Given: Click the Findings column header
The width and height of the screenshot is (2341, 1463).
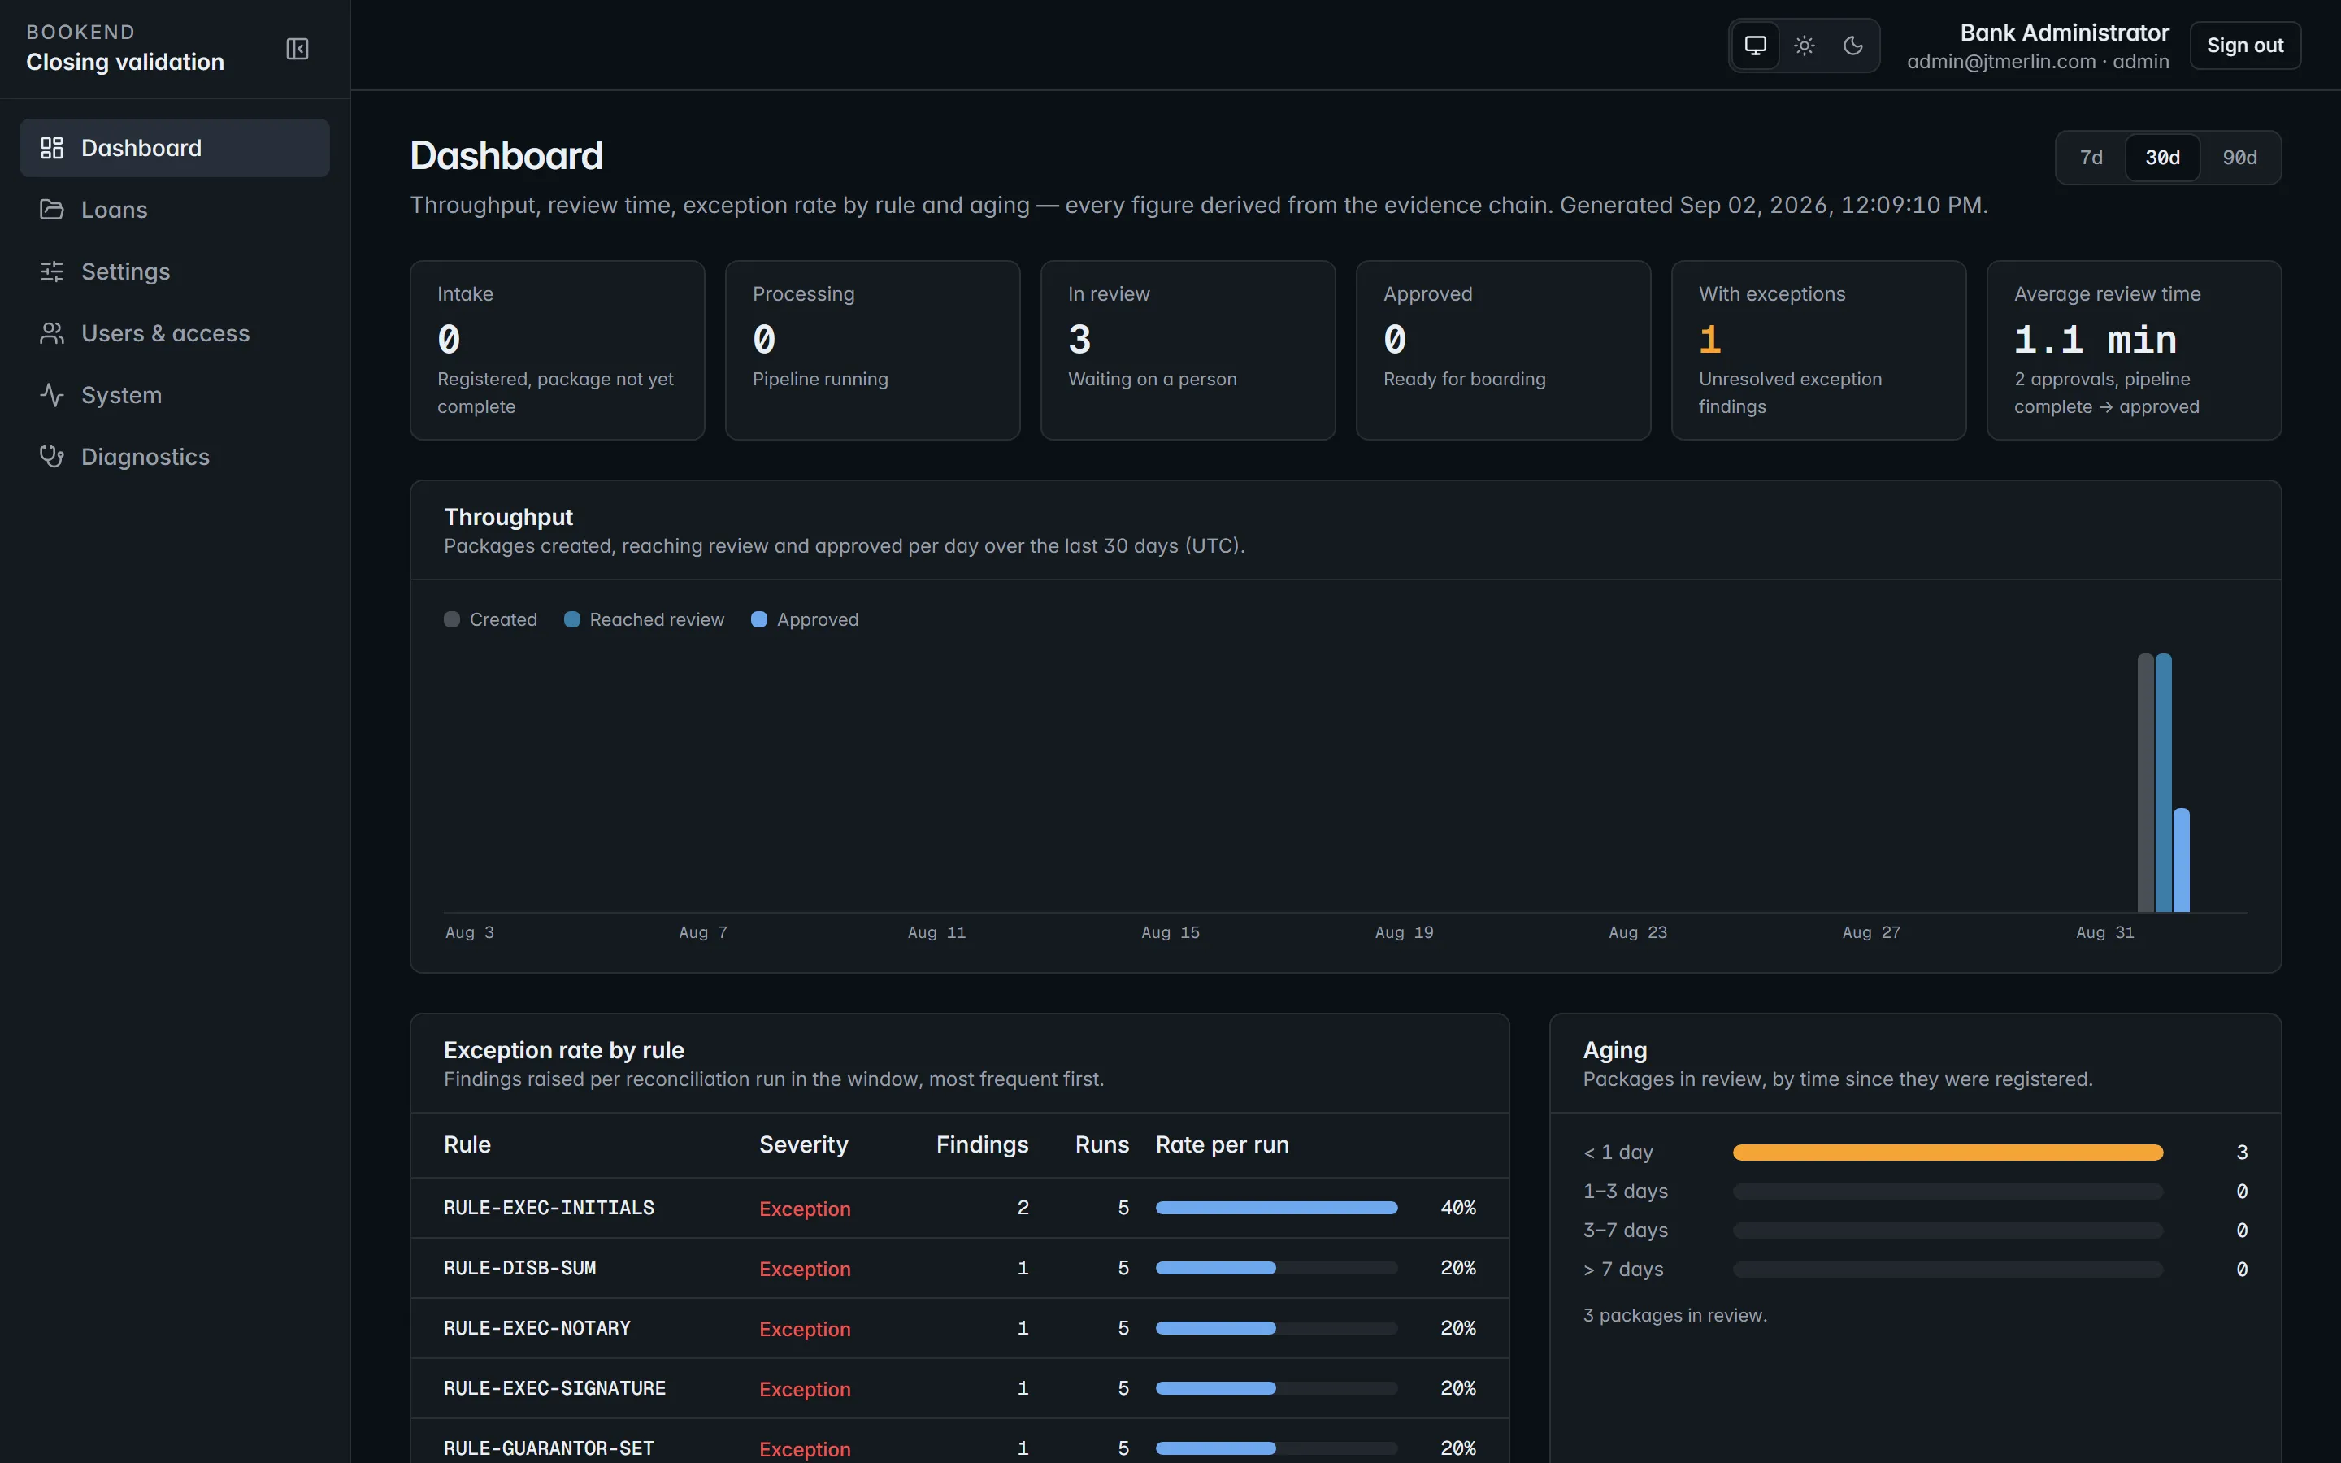Looking at the screenshot, I should tap(982, 1144).
